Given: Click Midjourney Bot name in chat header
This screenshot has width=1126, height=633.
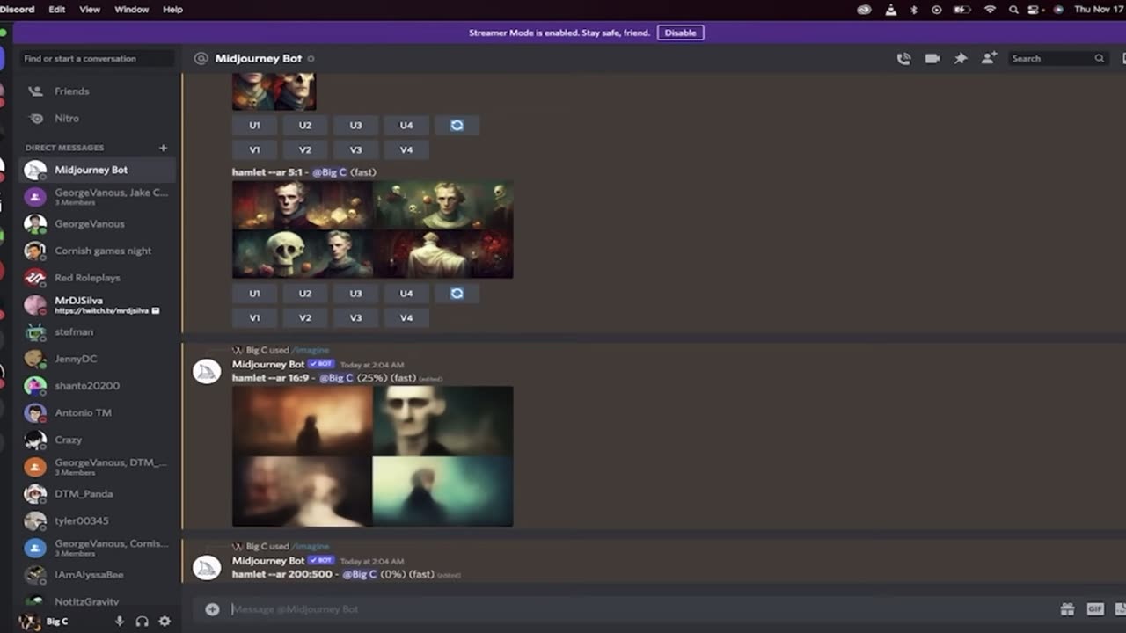Looking at the screenshot, I should [259, 58].
